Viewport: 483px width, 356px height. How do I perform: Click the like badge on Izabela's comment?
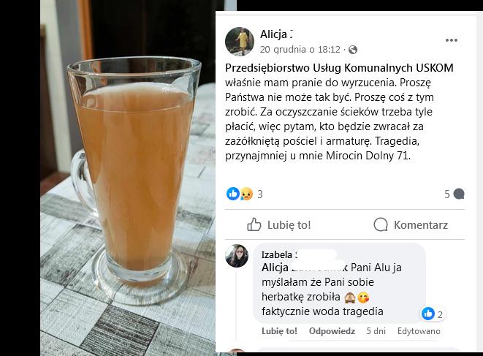(x=433, y=314)
